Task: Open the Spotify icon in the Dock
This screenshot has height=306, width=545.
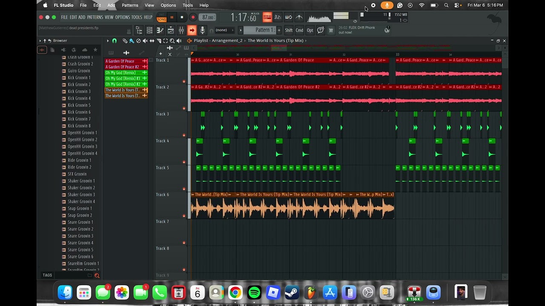Action: tap(254, 292)
